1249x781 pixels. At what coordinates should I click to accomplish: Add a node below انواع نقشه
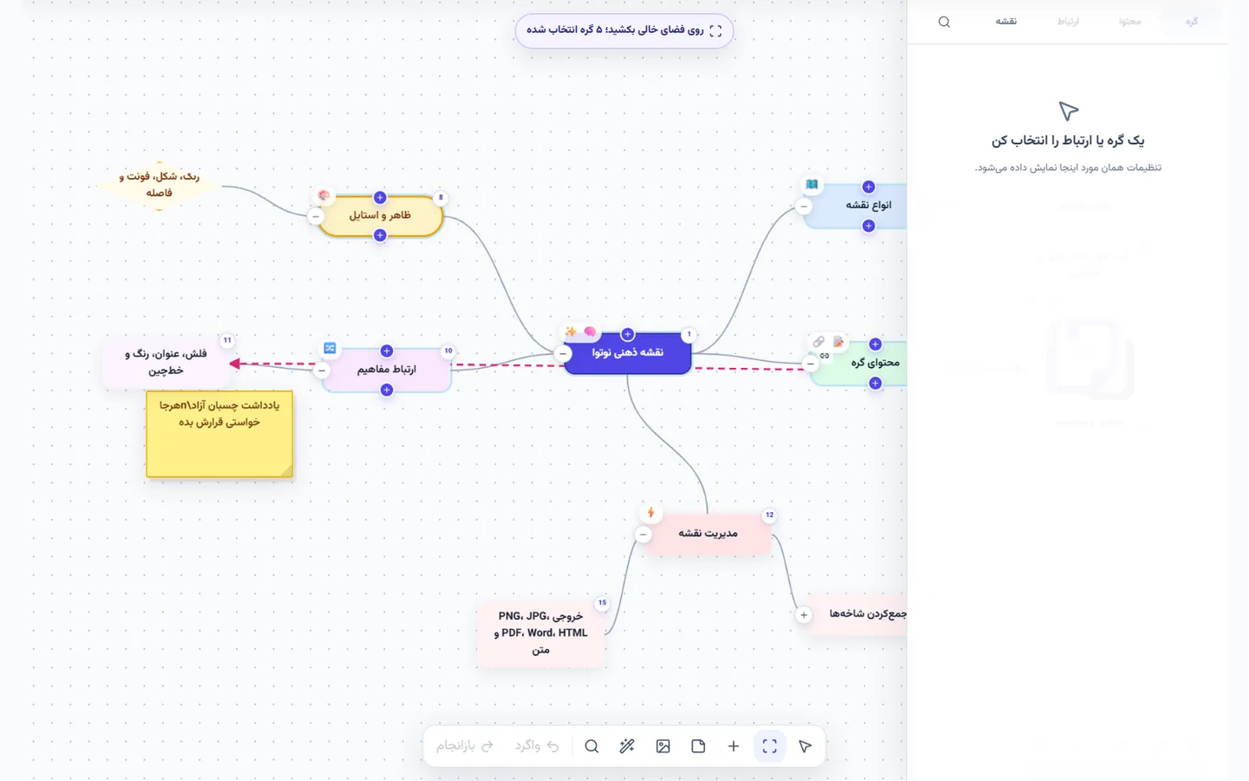tap(868, 226)
